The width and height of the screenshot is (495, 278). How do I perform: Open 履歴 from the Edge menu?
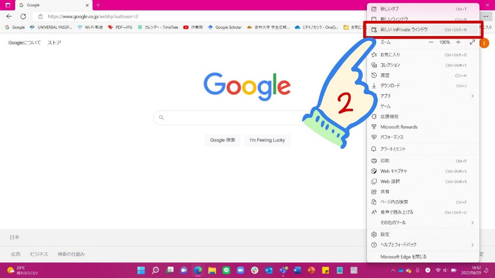click(x=423, y=76)
